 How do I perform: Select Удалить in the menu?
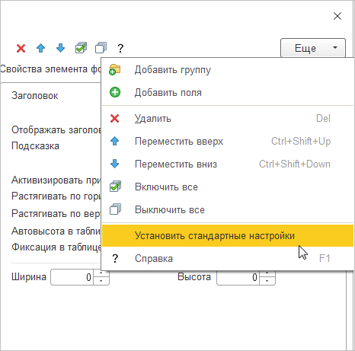click(228, 118)
